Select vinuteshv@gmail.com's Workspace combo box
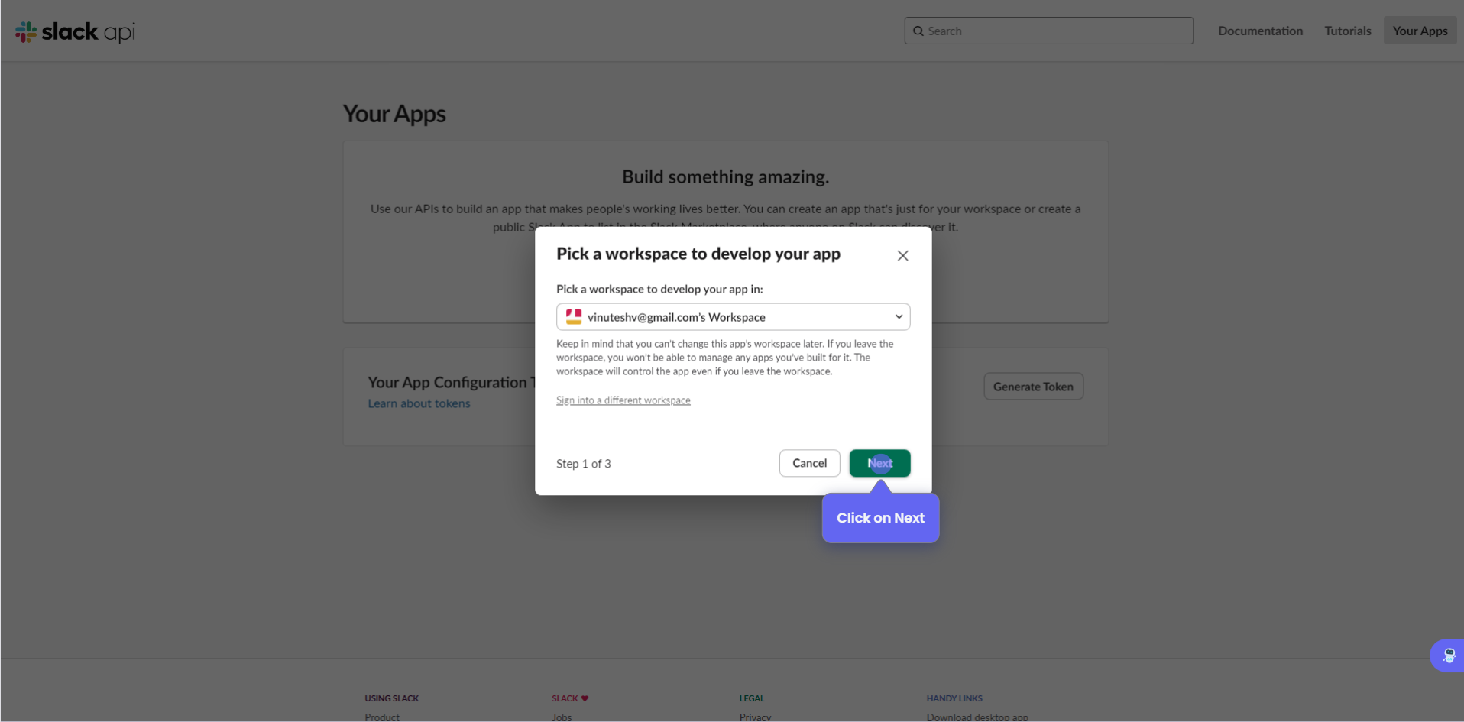 coord(732,317)
